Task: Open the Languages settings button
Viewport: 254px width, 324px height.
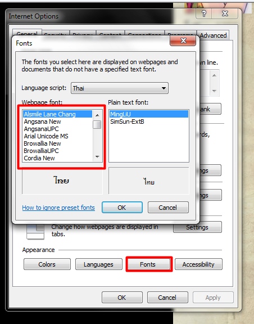Action: [99, 264]
